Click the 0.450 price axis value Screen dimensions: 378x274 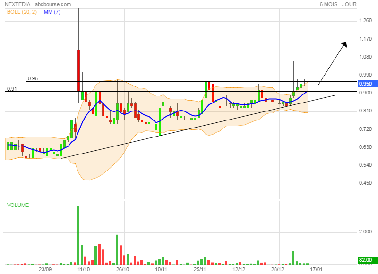coord(365,183)
